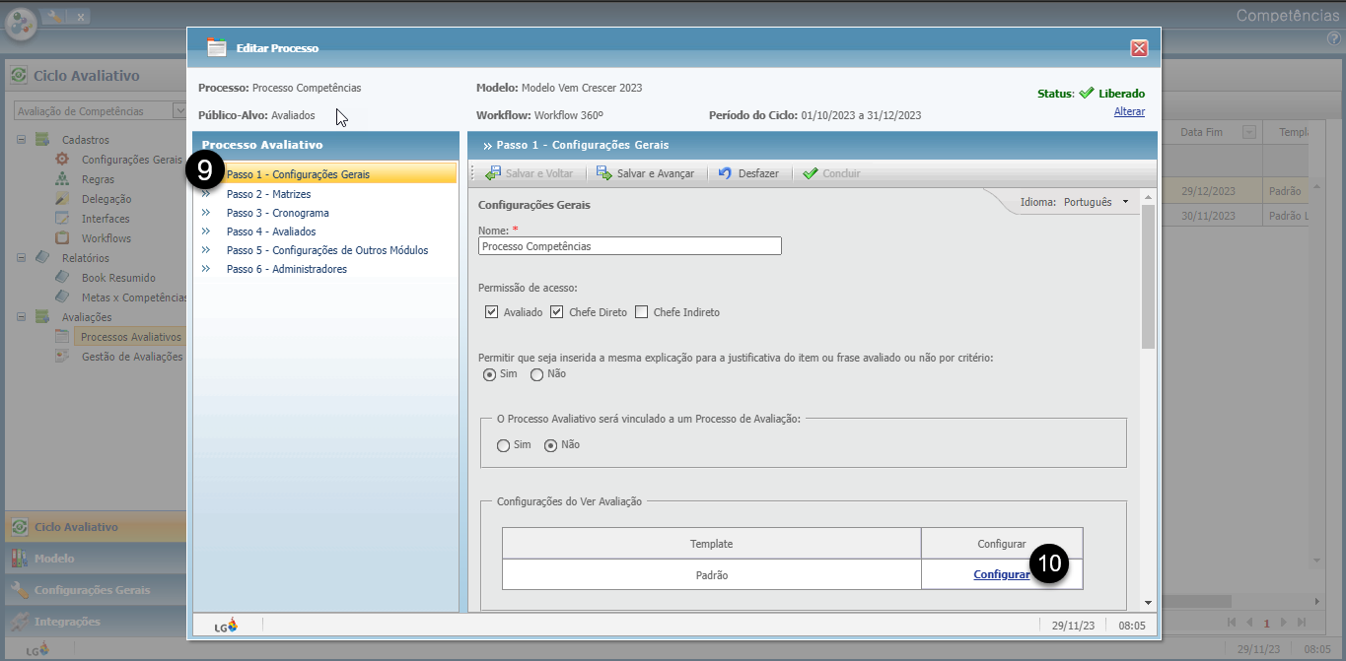The height and width of the screenshot is (661, 1346).
Task: Go to Passo 2 - Matrizes
Action: (x=268, y=194)
